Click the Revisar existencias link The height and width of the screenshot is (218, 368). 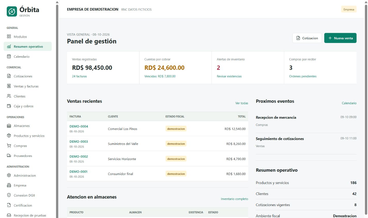pyautogui.click(x=229, y=76)
